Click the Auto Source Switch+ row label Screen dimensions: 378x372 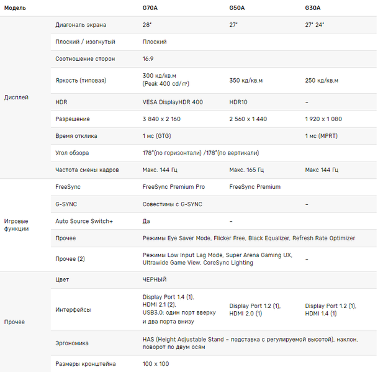[x=84, y=221]
